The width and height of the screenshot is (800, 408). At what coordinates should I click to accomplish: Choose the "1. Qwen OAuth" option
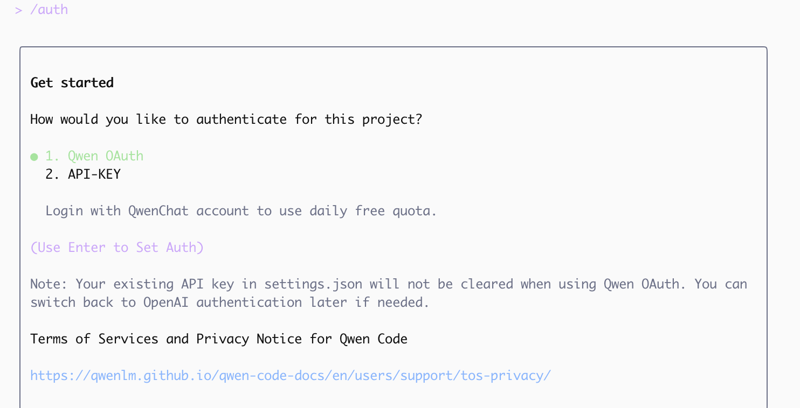pyautogui.click(x=94, y=156)
